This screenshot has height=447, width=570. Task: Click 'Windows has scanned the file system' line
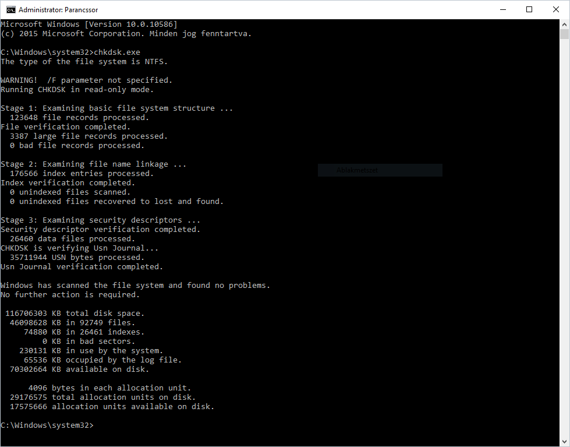pyautogui.click(x=135, y=286)
